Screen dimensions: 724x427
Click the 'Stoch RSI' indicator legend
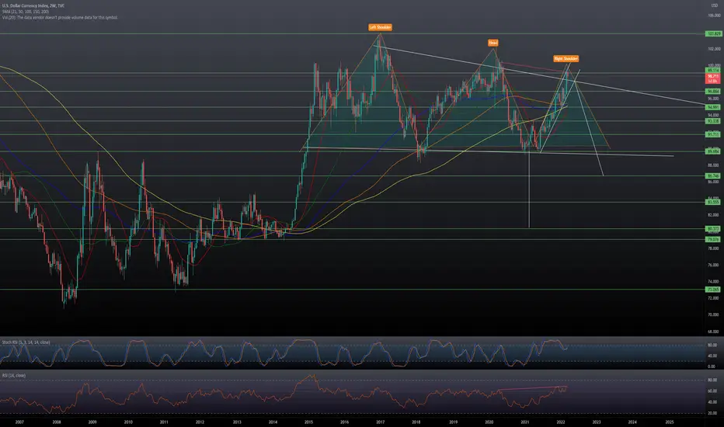click(x=26, y=342)
